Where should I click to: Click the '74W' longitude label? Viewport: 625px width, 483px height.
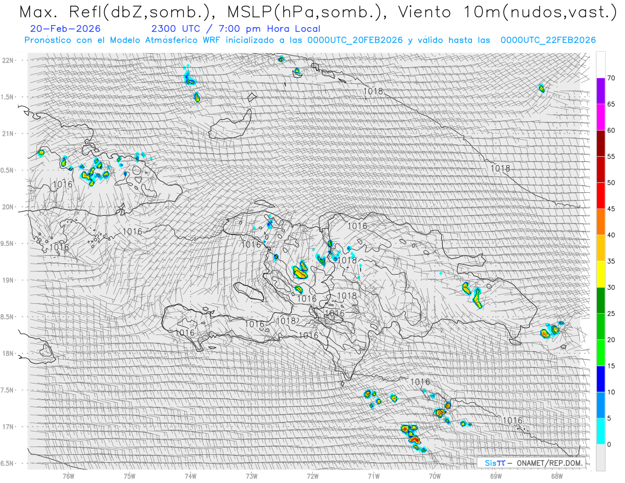click(x=191, y=476)
